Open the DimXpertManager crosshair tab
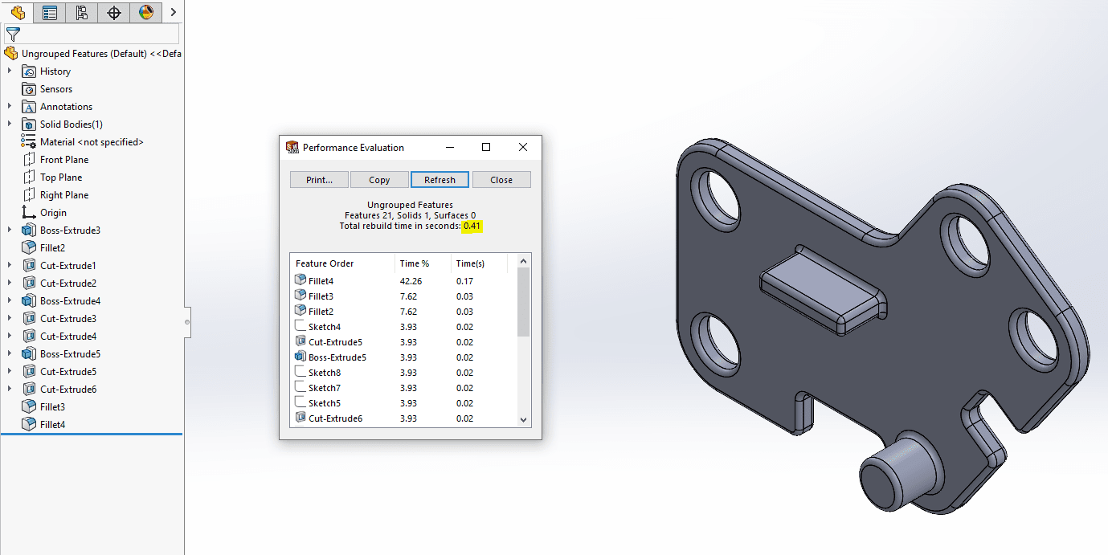Viewport: 1108px width, 555px height. coord(113,12)
